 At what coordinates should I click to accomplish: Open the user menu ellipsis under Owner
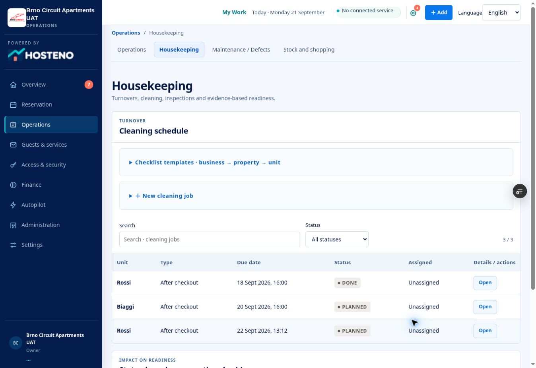pos(28,360)
